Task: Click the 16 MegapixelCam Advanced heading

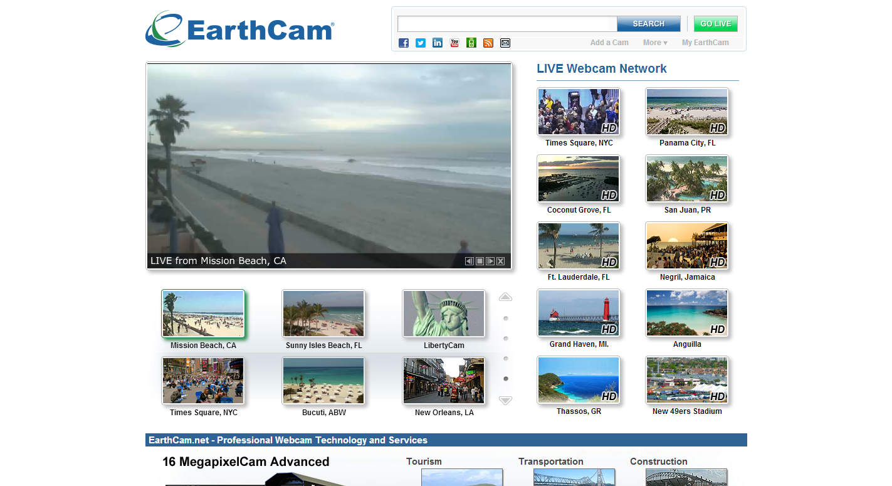Action: (246, 462)
